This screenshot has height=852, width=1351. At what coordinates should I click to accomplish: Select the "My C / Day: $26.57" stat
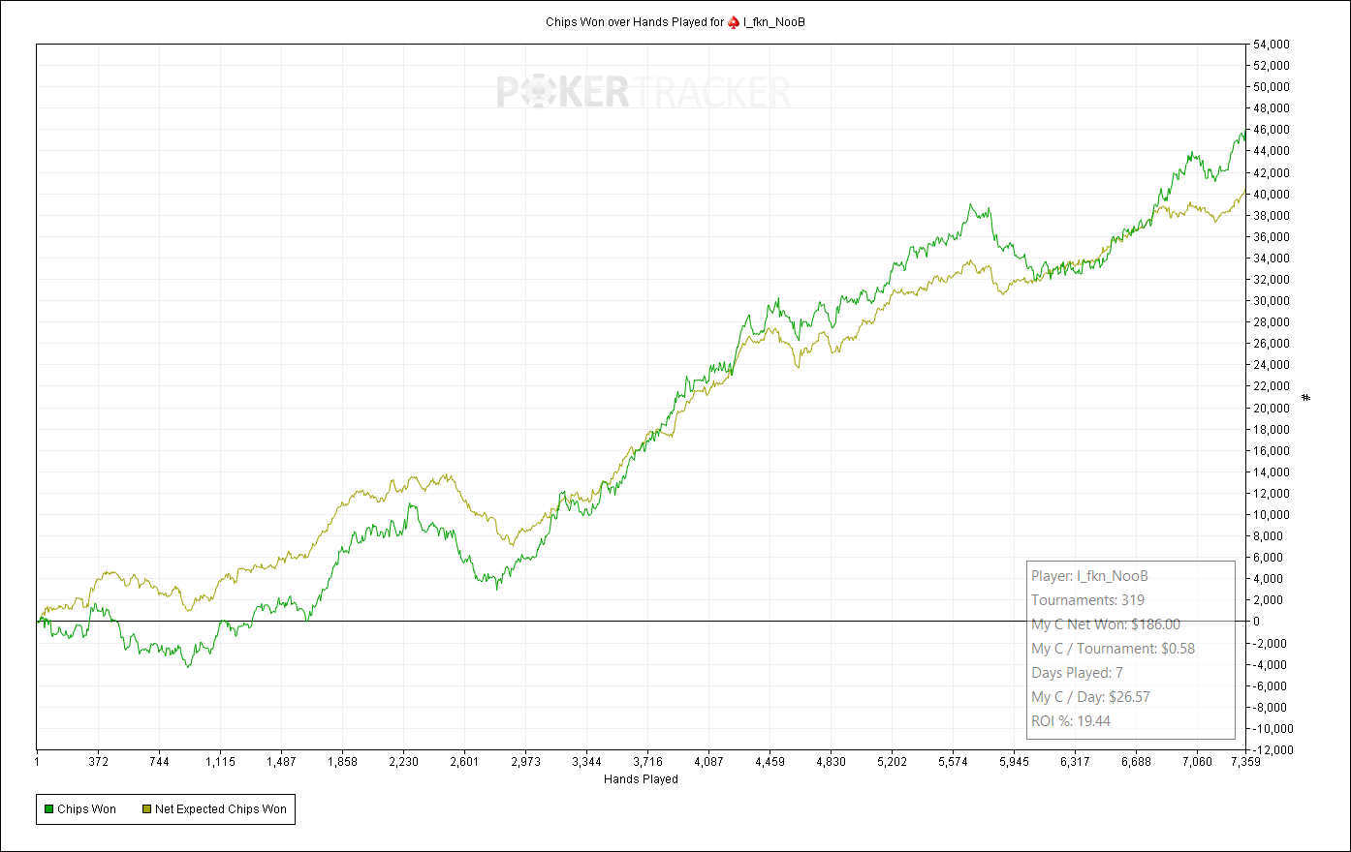(1090, 697)
